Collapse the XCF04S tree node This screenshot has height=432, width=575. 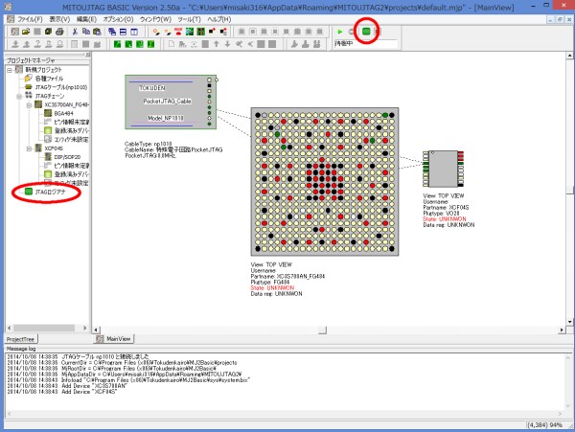(x=28, y=148)
